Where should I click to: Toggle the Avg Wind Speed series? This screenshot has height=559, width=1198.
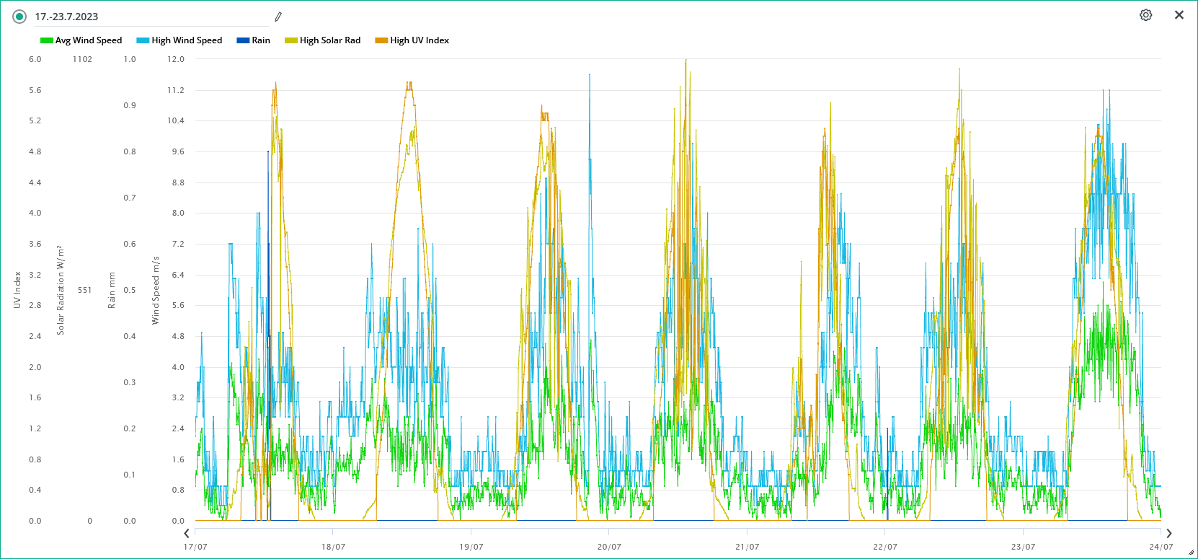tap(88, 40)
